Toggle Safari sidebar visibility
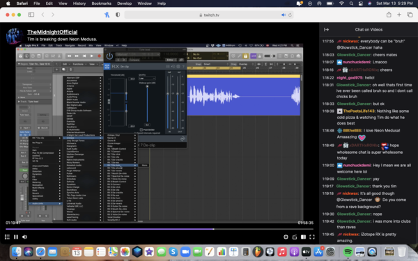418x261 pixels. (x=31, y=15)
